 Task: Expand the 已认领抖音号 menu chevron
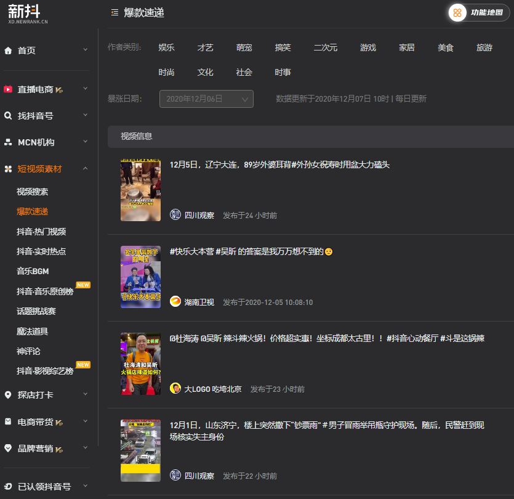[x=85, y=485]
